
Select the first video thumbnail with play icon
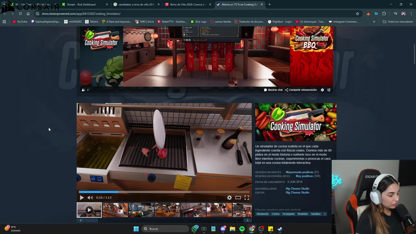tap(89, 210)
